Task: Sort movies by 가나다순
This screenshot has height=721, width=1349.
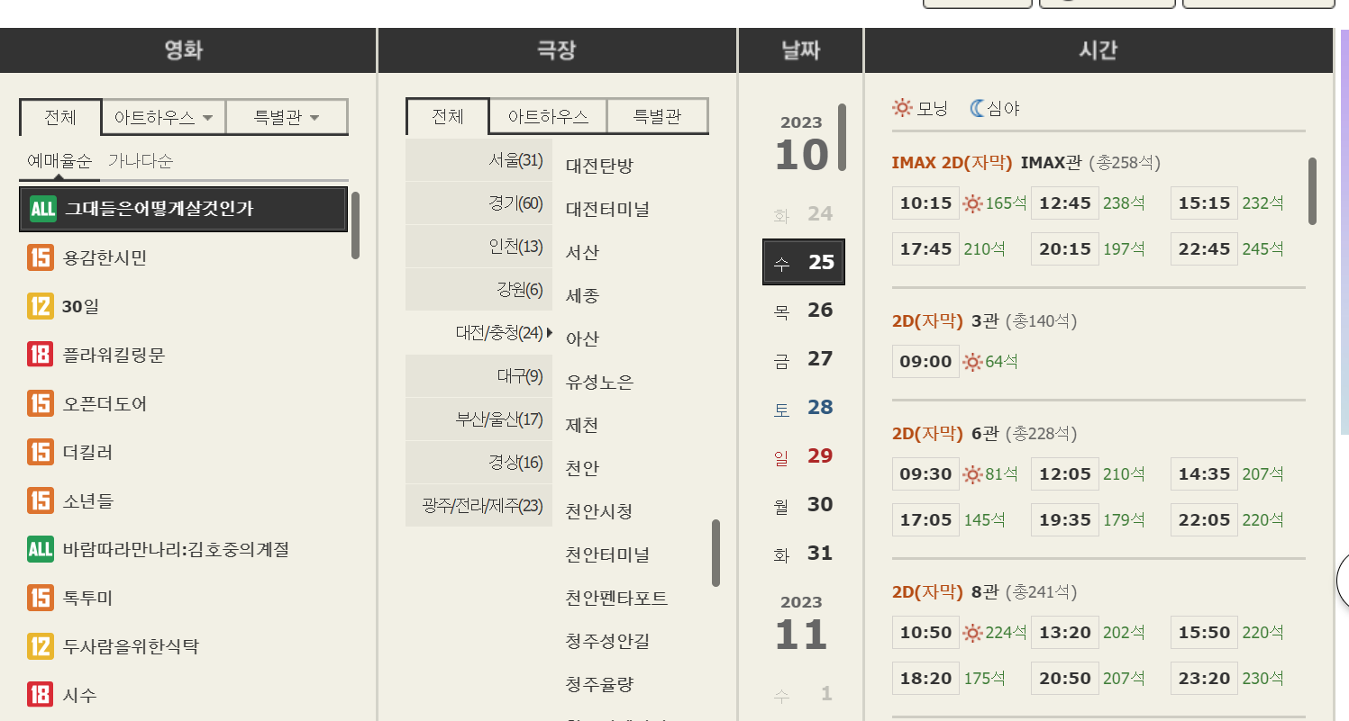Action: [141, 161]
